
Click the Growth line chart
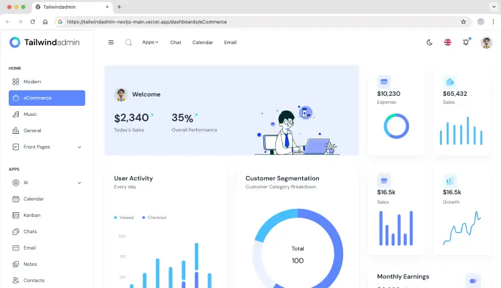coord(461,228)
